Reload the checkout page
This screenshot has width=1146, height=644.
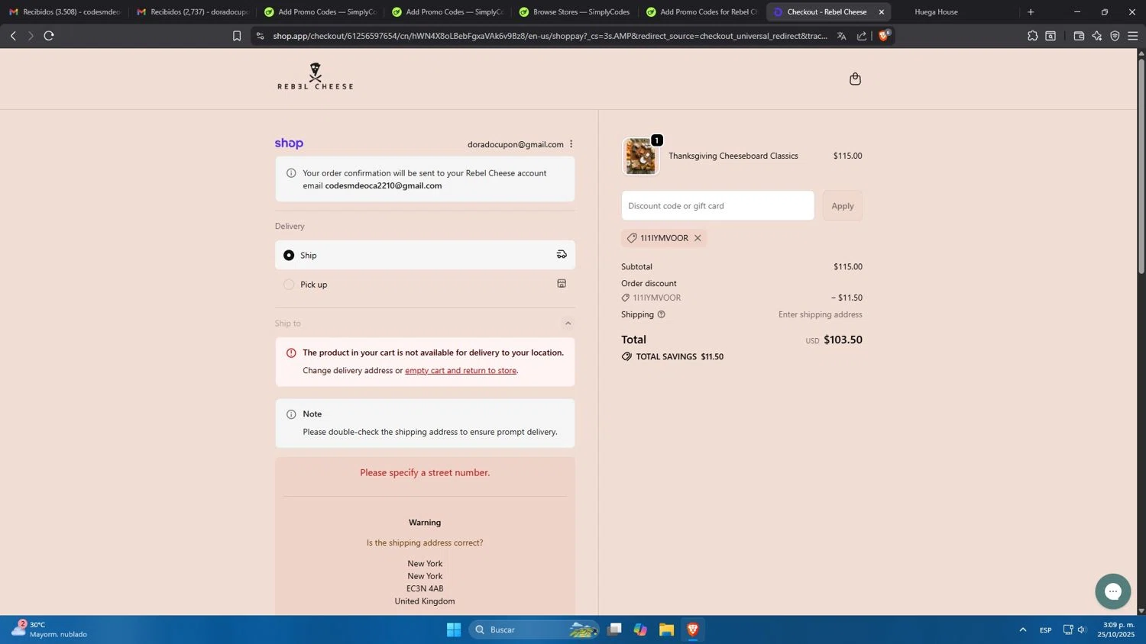[x=49, y=36]
